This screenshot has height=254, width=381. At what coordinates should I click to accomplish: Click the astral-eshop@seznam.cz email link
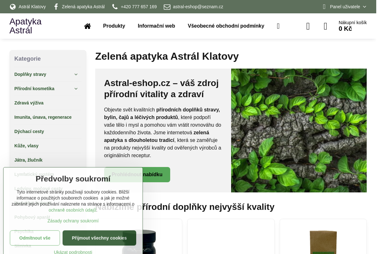tap(198, 7)
